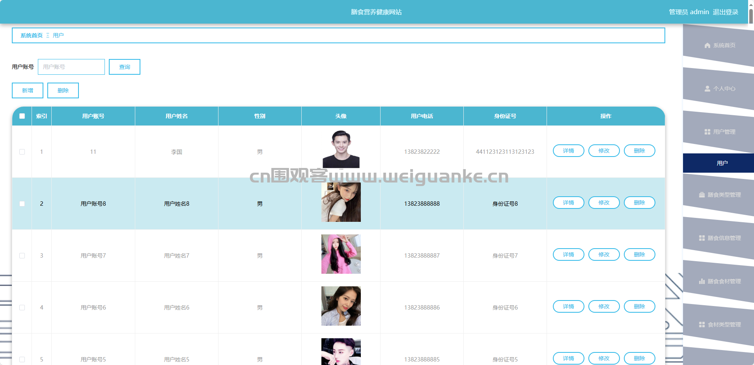
Task: Expand the 用户管理 sidebar menu
Action: (x=719, y=132)
